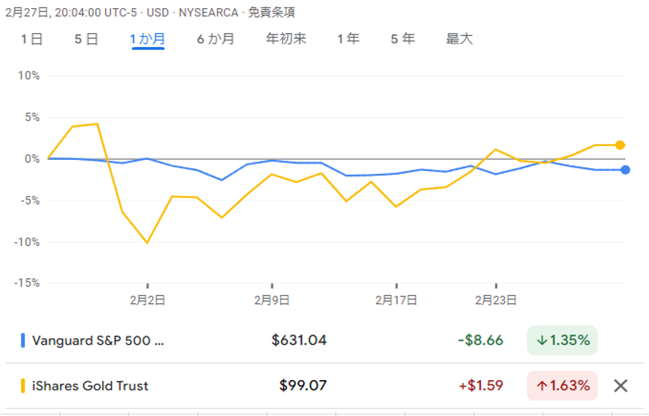Select the 最大 (max) range tab
Screen dimensions: 649x416
460,40
